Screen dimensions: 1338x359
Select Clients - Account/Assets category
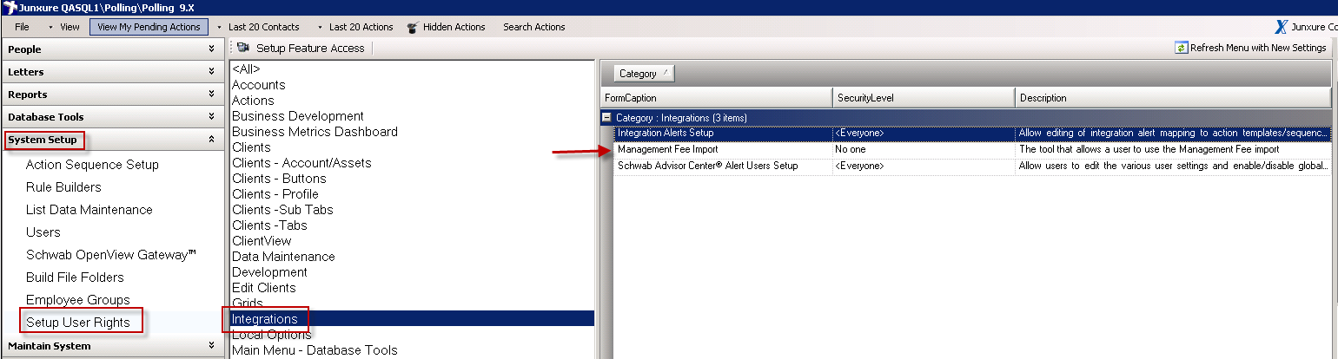point(412,163)
